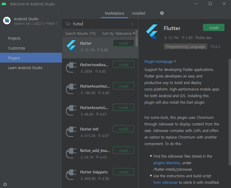
Task: Install the FlutterJsonBea... plugin
Action: 124,65
